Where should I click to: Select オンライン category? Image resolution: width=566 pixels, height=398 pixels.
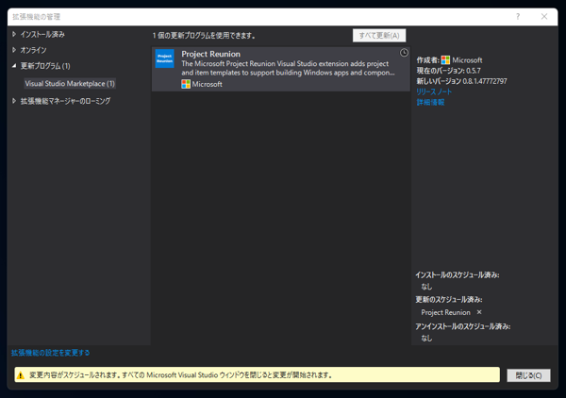33,50
